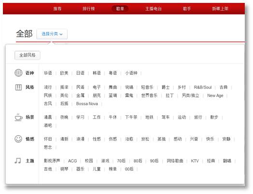
Task: Choose the 小语种 category
Action: 131,73
